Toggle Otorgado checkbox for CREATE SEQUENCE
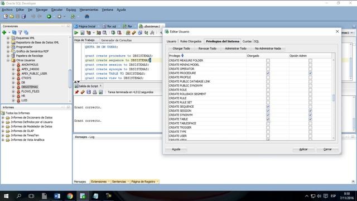The height and width of the screenshot is (201, 357). (x=268, y=107)
